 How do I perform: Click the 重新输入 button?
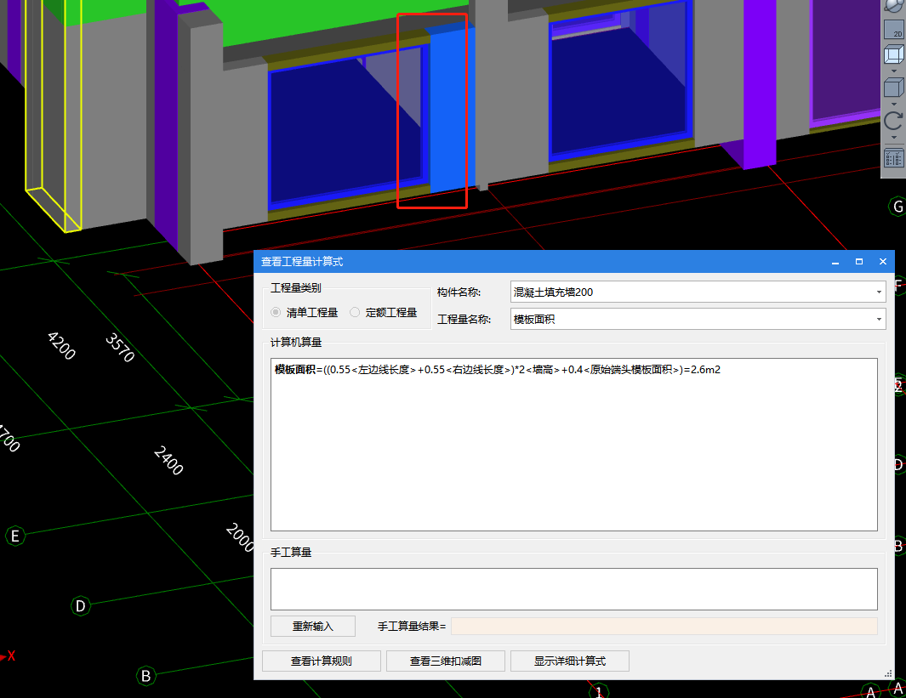[312, 627]
